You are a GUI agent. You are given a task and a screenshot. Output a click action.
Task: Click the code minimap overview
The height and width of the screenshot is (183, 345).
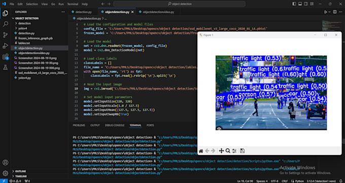(332, 26)
